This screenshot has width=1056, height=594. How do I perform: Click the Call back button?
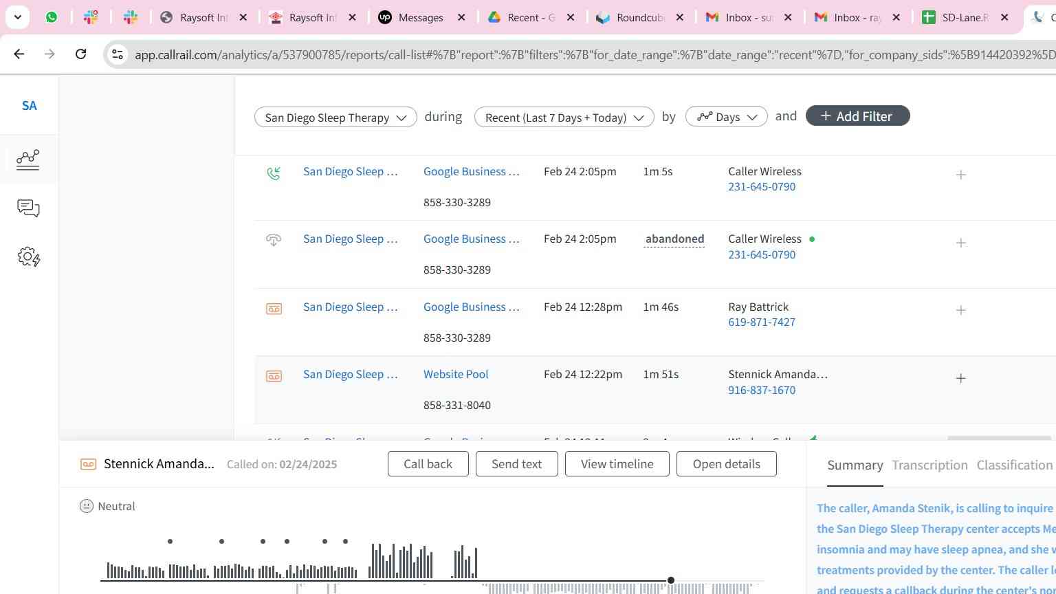[428, 464]
